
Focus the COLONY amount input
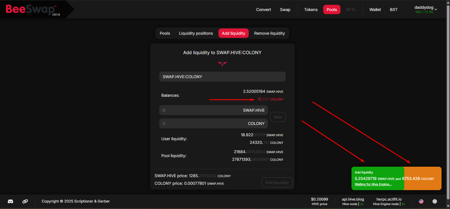click(x=213, y=124)
